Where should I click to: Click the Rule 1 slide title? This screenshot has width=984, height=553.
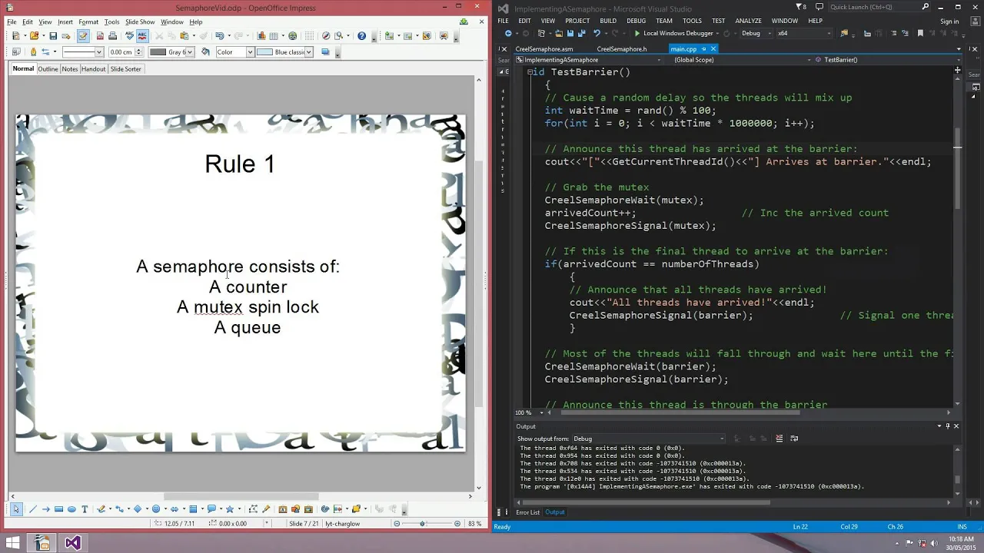coord(240,164)
